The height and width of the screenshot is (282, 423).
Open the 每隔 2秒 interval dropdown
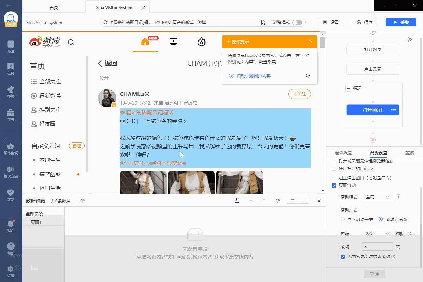click(377, 234)
